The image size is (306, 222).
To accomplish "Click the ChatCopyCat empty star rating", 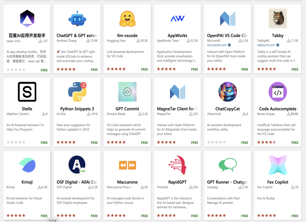I will [x=217, y=142].
